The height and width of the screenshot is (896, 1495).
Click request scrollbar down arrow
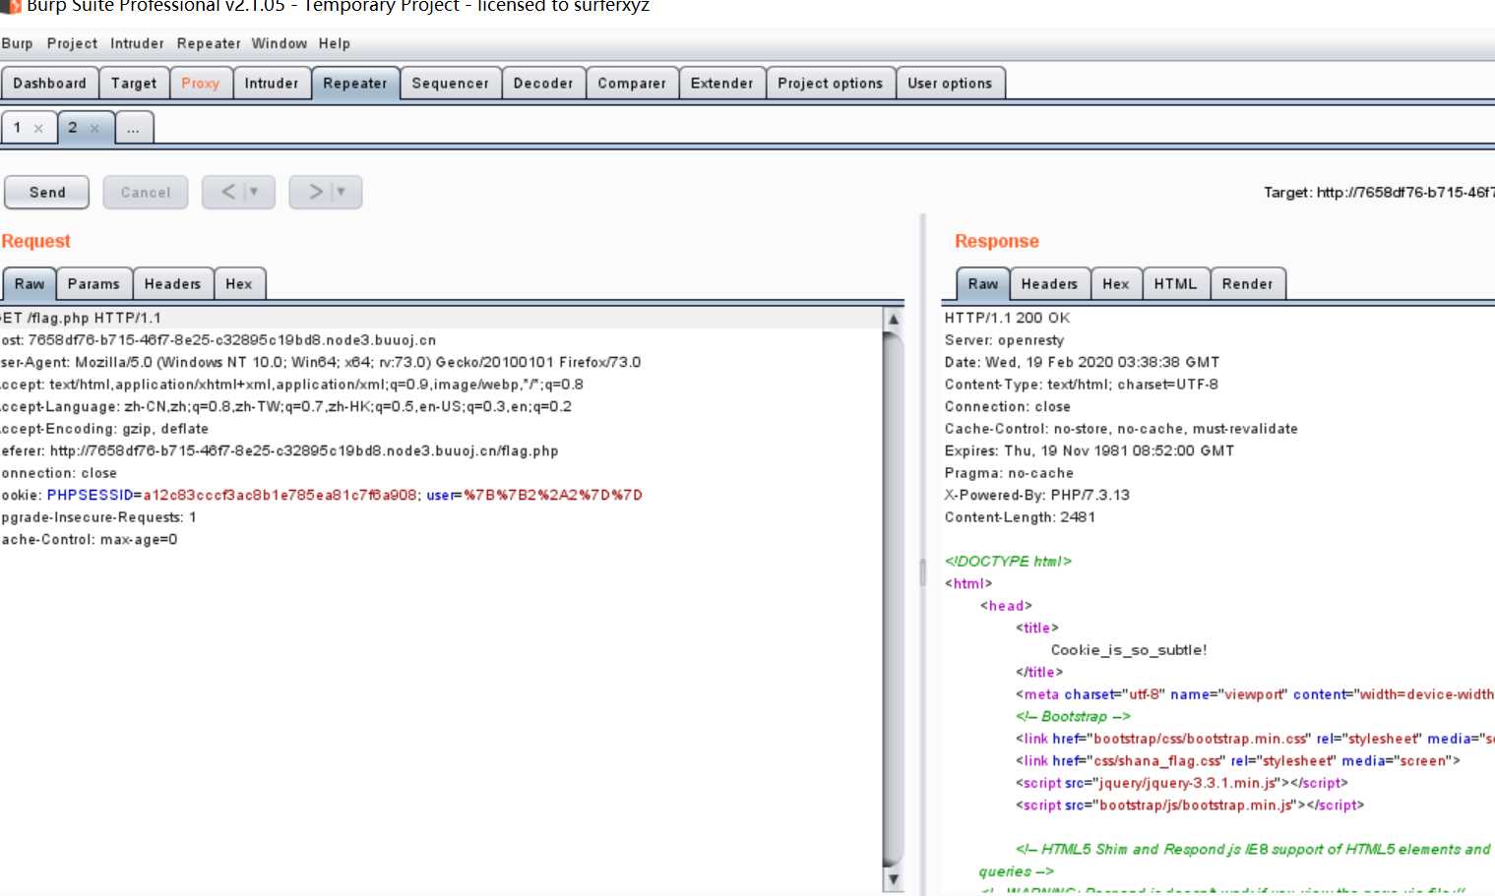point(894,879)
